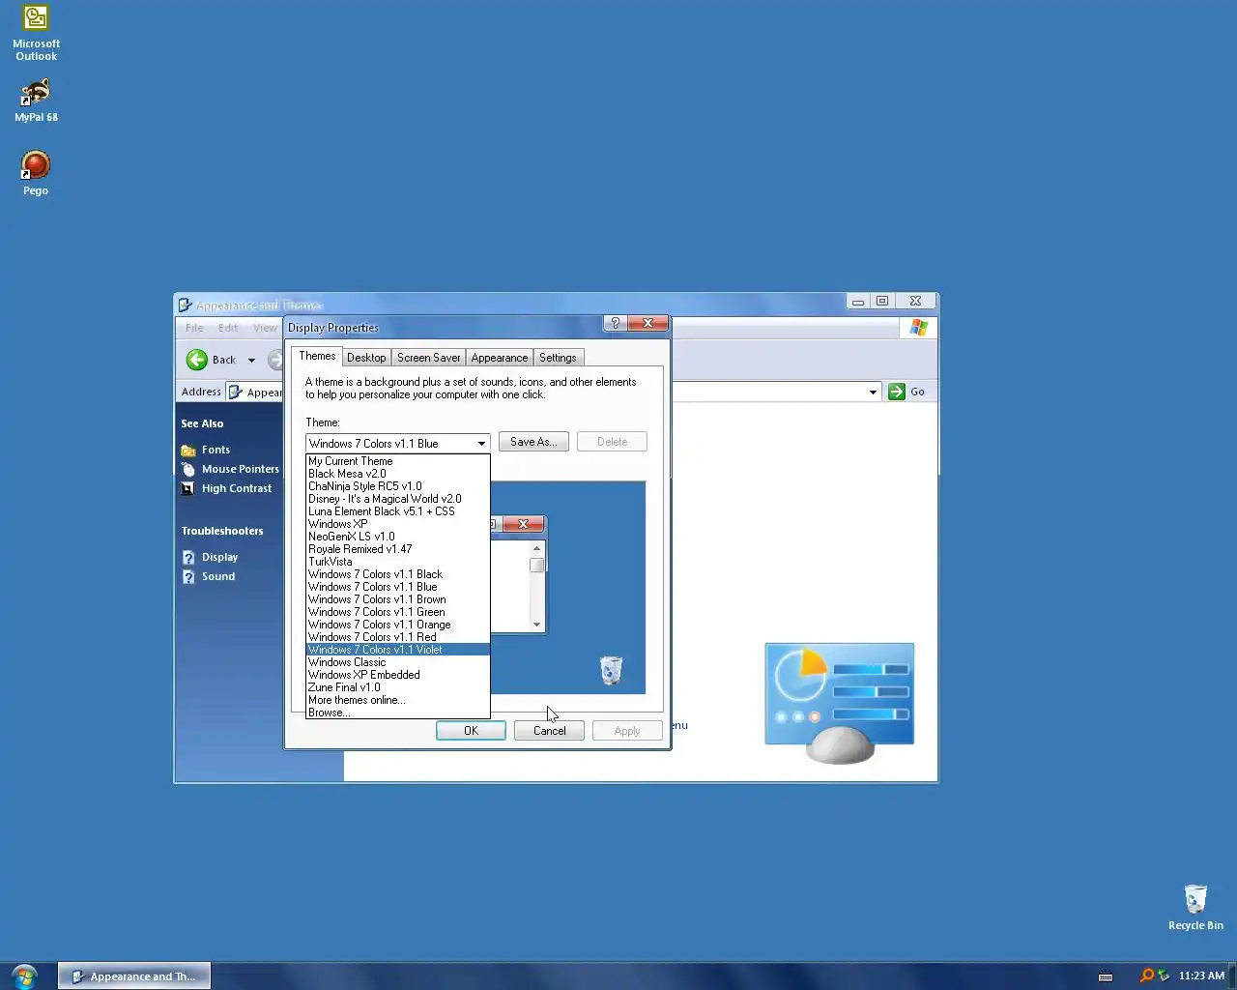Choose Windows 7 Colors v1.1 Brown
The height and width of the screenshot is (990, 1237).
398,599
